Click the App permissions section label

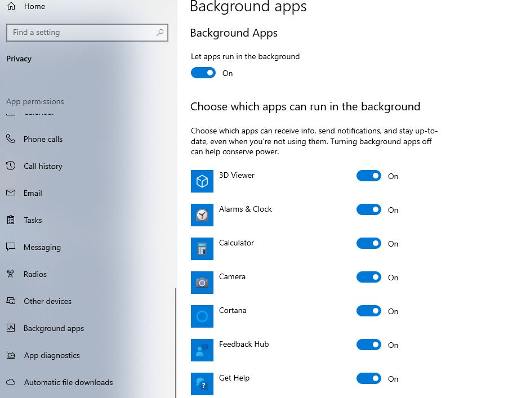pyautogui.click(x=35, y=101)
